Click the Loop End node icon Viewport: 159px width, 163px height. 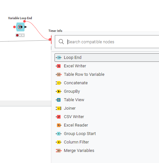tap(59, 58)
